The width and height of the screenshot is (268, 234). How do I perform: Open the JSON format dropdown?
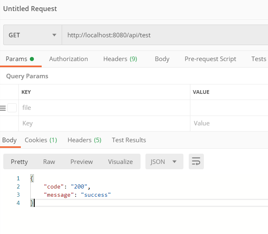163,161
